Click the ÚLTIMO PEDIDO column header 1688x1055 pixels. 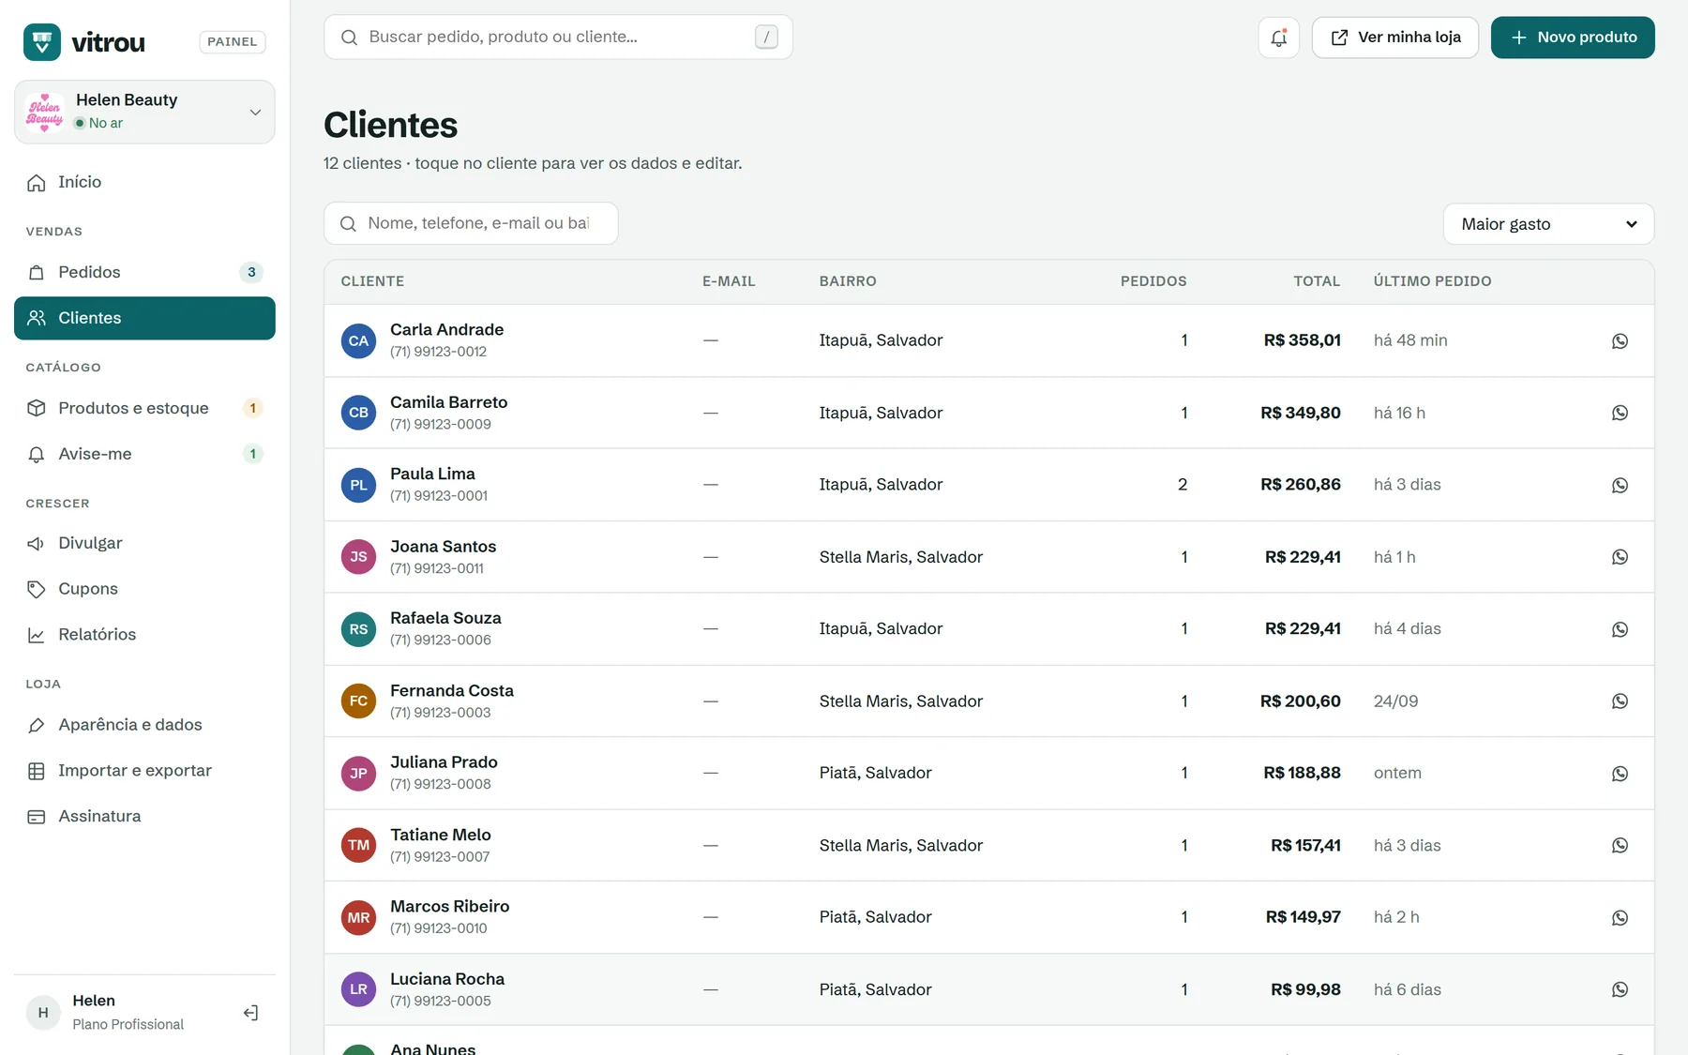coord(1432,281)
